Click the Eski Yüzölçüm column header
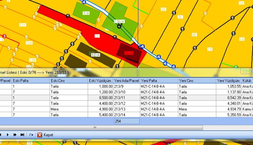 [100, 81]
